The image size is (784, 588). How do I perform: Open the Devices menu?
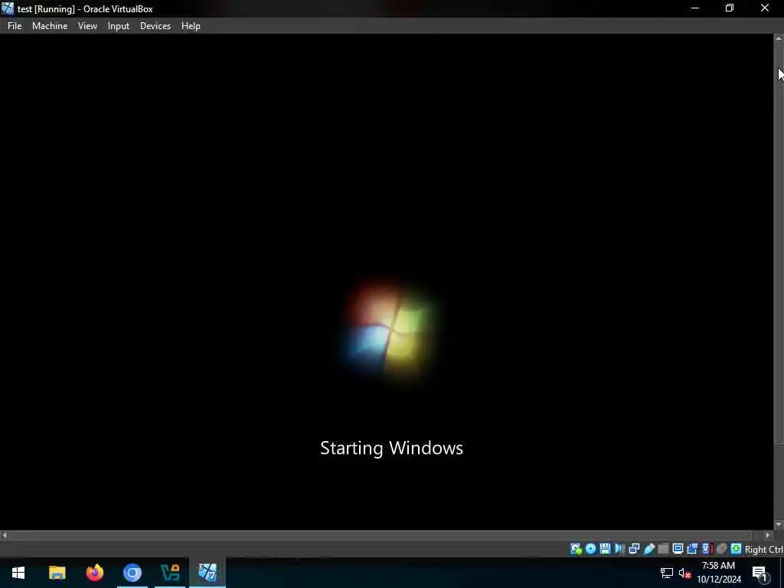tap(155, 26)
